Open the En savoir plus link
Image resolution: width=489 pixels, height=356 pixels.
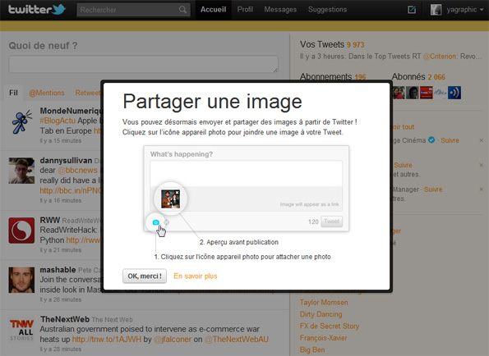click(x=196, y=276)
